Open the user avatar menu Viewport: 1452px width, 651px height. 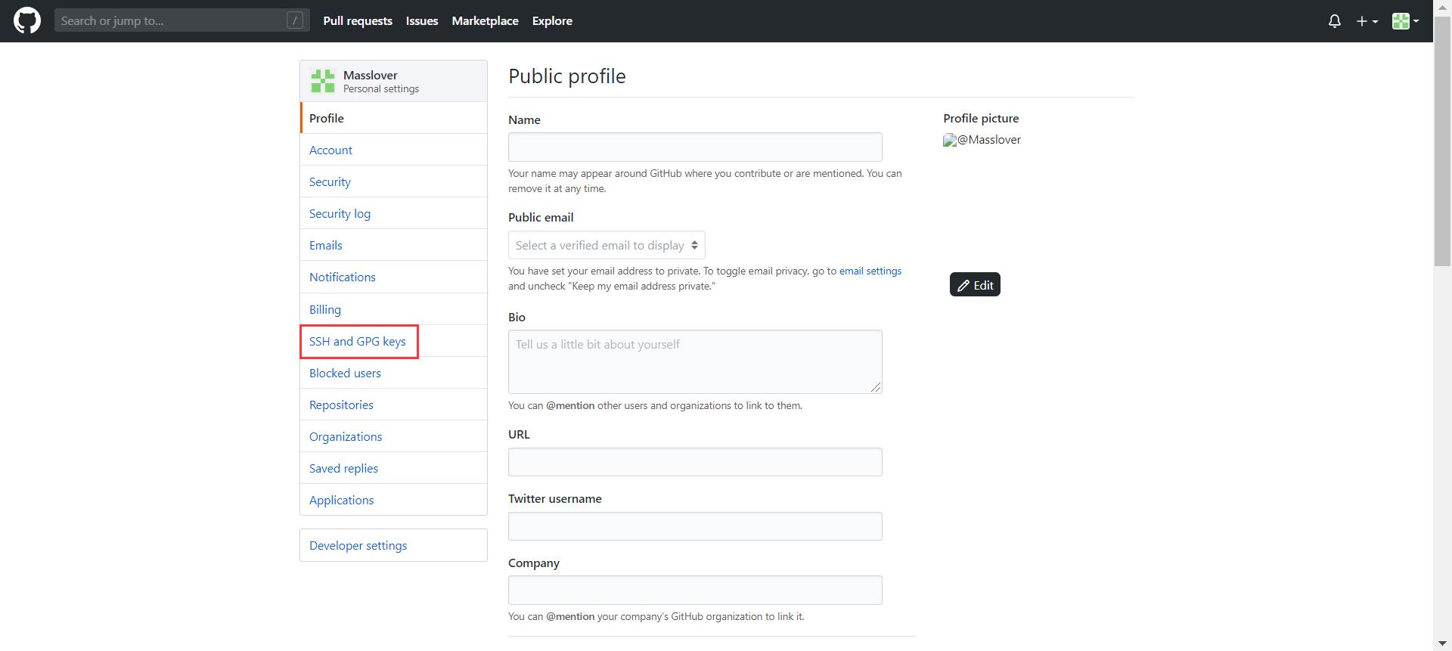pos(1405,21)
